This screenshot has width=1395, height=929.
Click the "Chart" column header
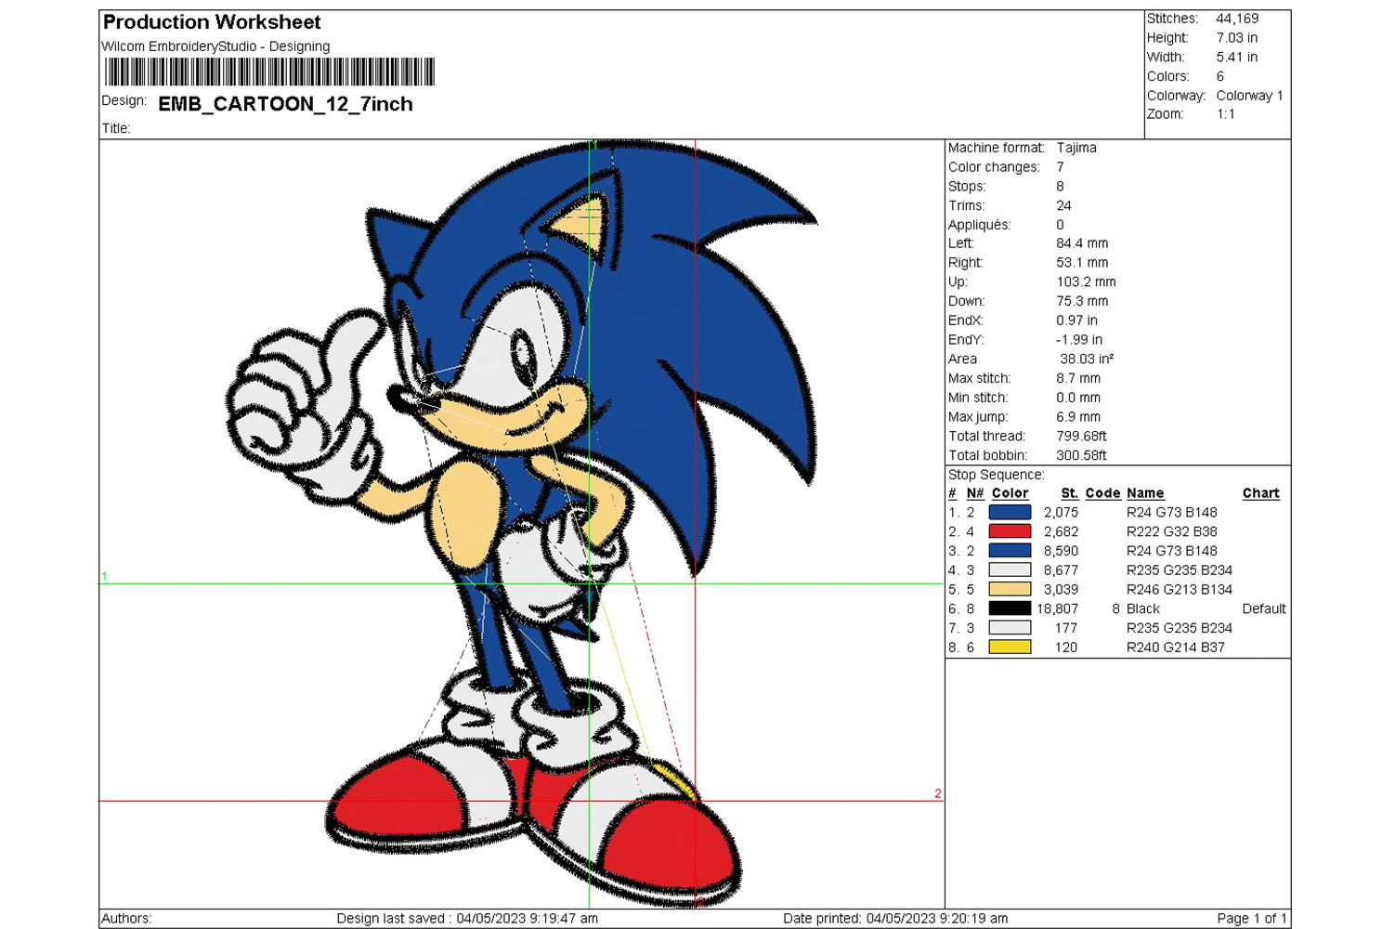(1260, 493)
